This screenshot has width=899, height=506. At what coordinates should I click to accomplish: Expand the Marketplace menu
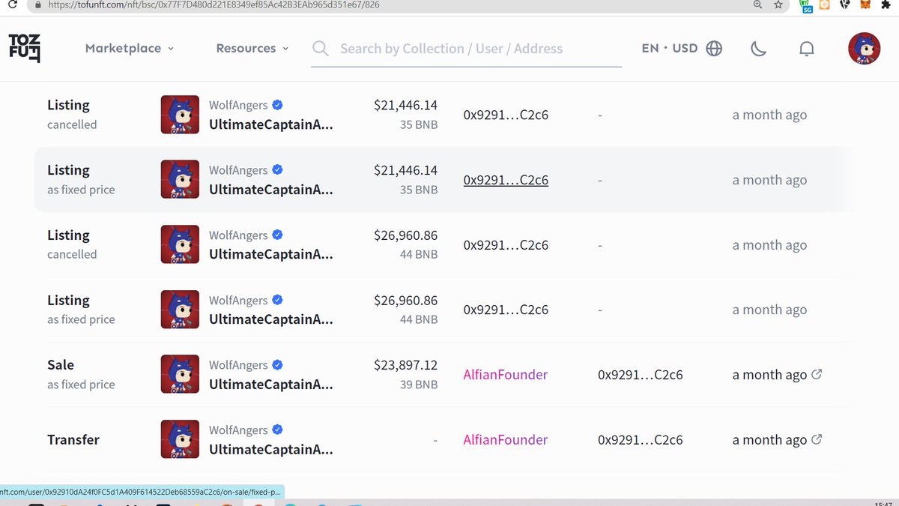[130, 48]
